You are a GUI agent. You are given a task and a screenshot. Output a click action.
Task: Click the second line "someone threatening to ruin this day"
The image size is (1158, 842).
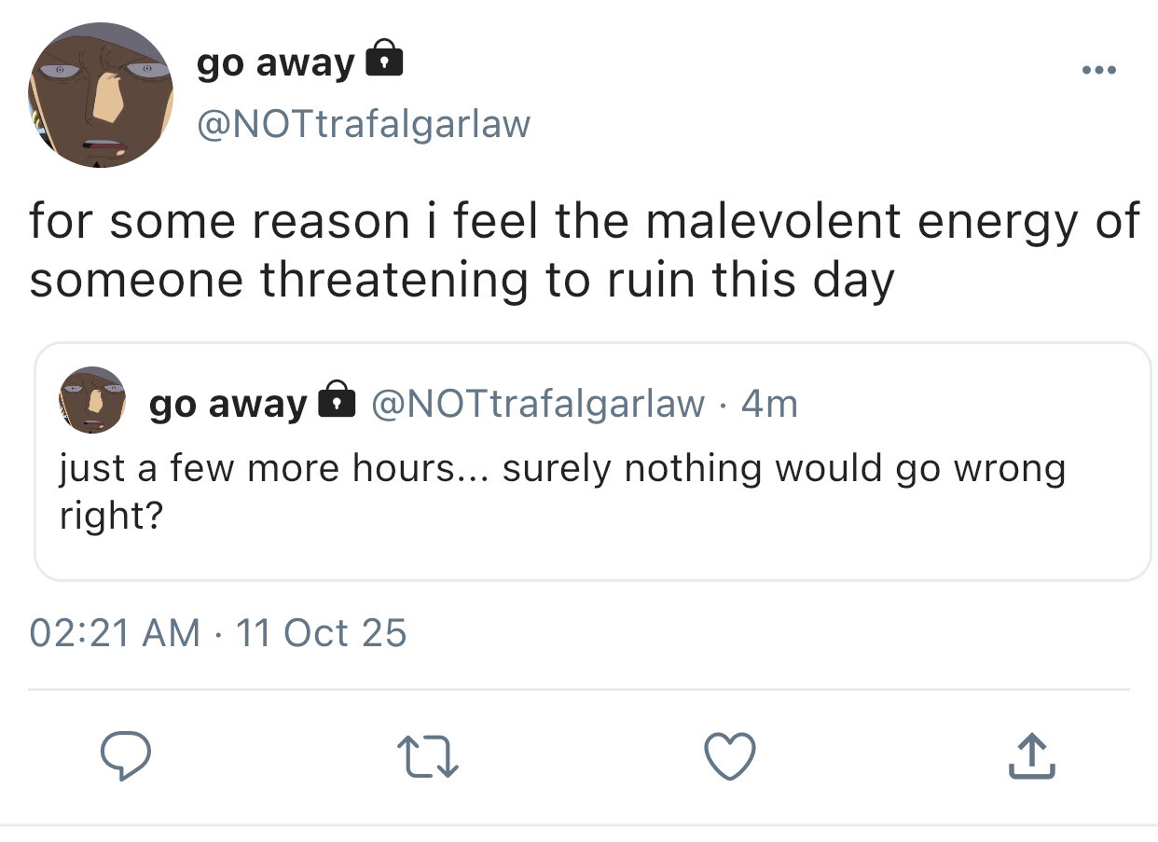(462, 280)
